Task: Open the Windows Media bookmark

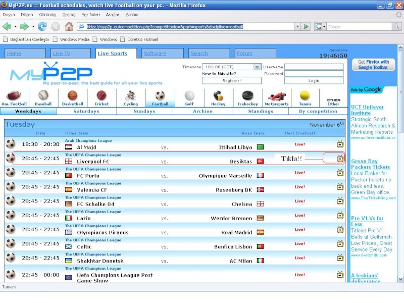Action: 71,39
